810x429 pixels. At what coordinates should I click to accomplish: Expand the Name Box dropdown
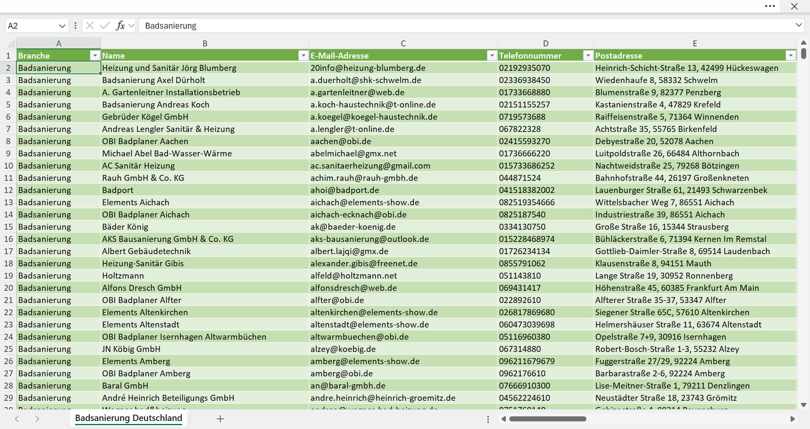point(62,26)
